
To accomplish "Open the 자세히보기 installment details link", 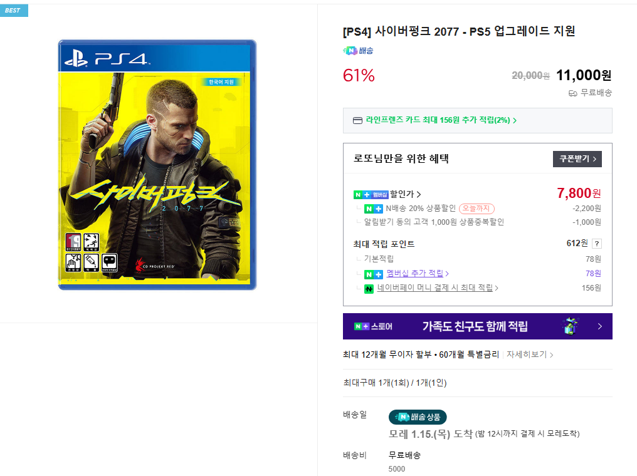I will click(530, 354).
